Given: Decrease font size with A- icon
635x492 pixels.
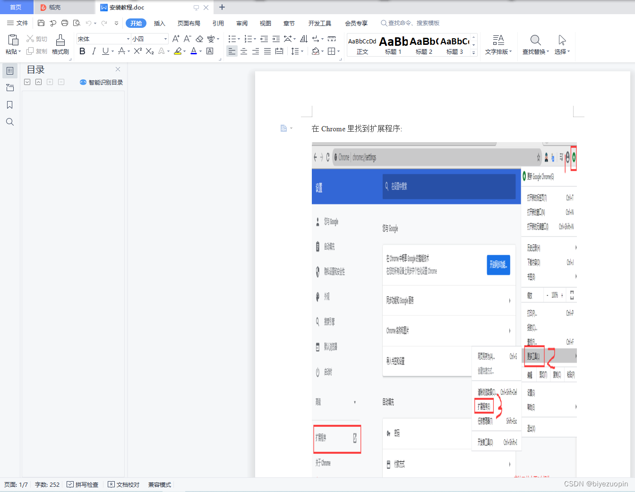Looking at the screenshot, I should click(188, 39).
